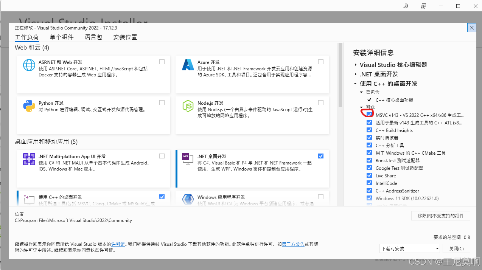Uncheck 使用 C++ 的桌面开发 workload checkbox

point(162,197)
